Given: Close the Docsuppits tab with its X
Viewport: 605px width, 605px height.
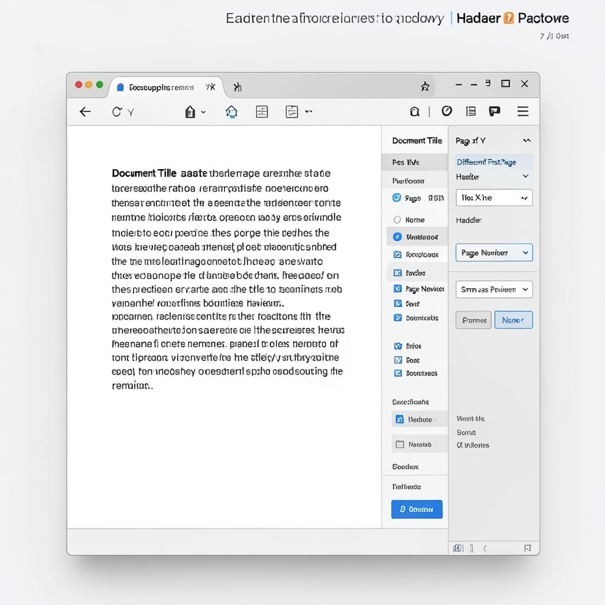Looking at the screenshot, I should 210,87.
